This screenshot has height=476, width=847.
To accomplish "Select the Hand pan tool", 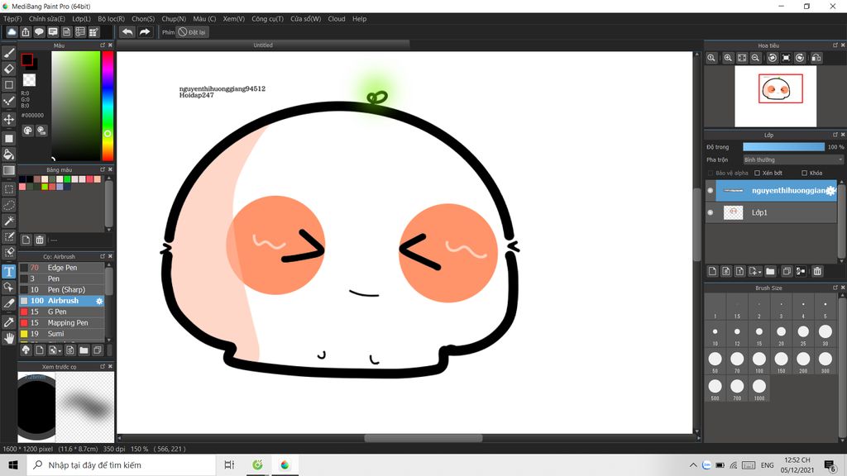I will [8, 338].
